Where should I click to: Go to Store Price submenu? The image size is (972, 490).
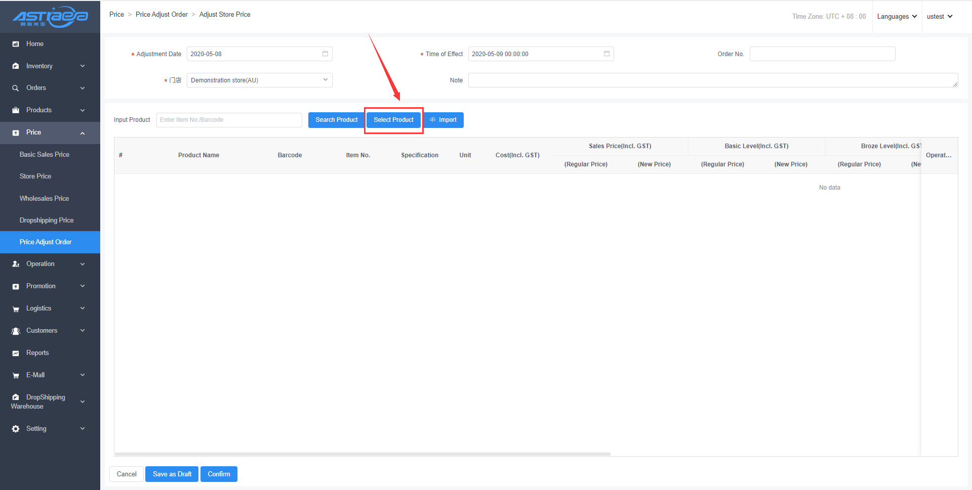click(x=35, y=176)
